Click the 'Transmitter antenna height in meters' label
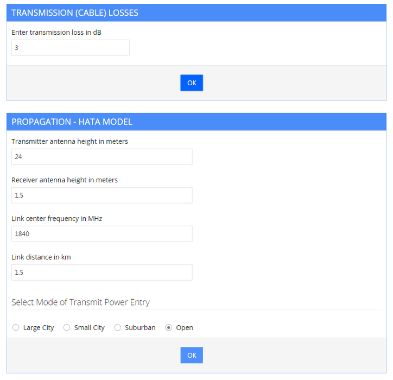The width and height of the screenshot is (393, 380). [x=69, y=142]
